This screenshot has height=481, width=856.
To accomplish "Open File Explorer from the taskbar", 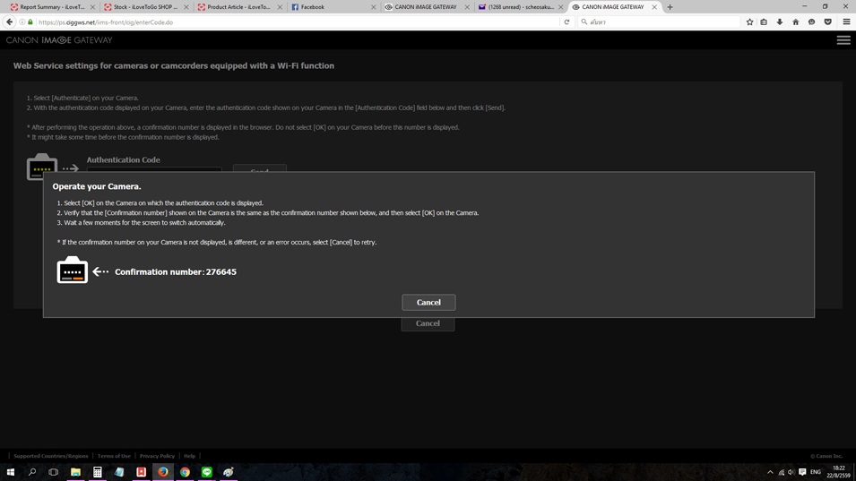I will (x=75, y=472).
